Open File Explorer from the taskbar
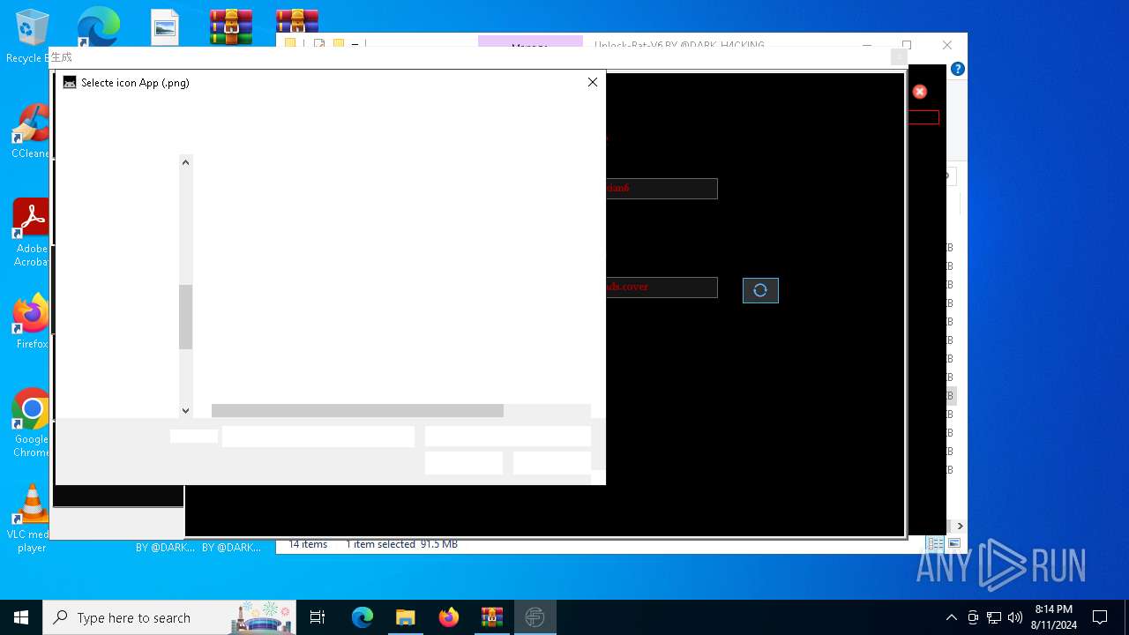The width and height of the screenshot is (1129, 635). point(405,617)
